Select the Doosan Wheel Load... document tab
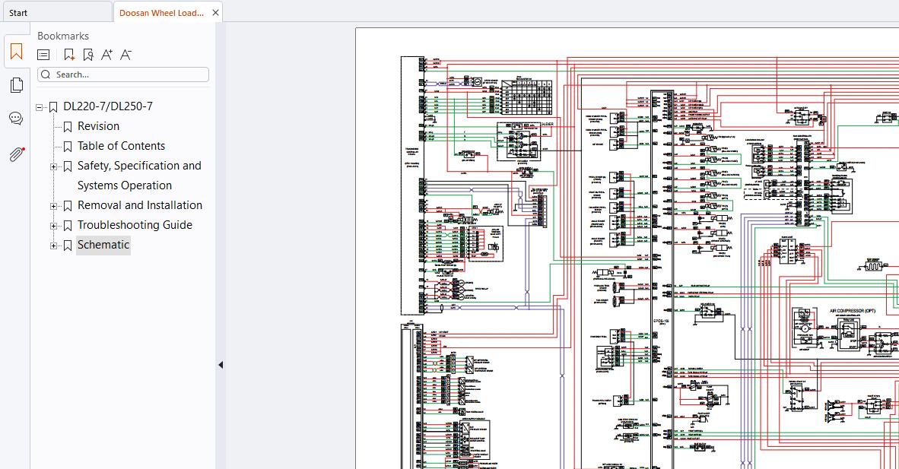Image resolution: width=899 pixels, height=469 pixels. (x=161, y=13)
